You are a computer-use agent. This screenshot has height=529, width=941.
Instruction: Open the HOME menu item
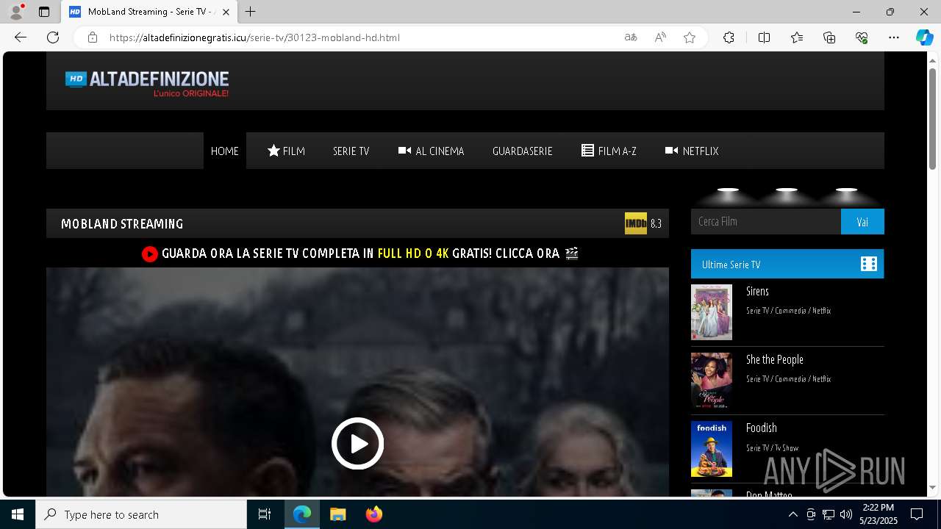(x=224, y=151)
